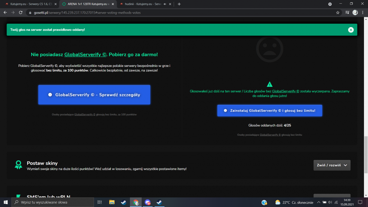Close the hudinii Katujemy.eu tab
The height and width of the screenshot is (207, 368).
[170, 4]
